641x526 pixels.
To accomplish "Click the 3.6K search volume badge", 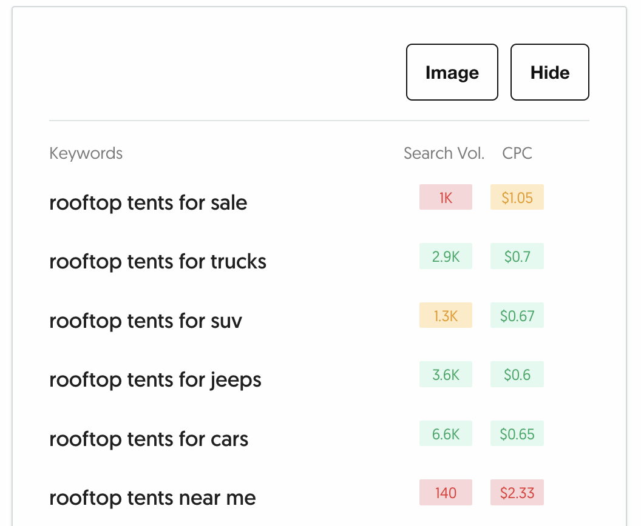I will 446,374.
